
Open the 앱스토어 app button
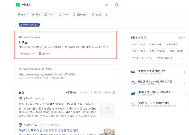pyautogui.click(x=45, y=53)
